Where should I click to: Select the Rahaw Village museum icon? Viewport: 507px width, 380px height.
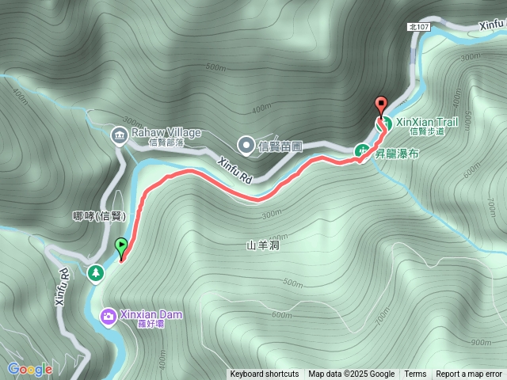tap(120, 136)
